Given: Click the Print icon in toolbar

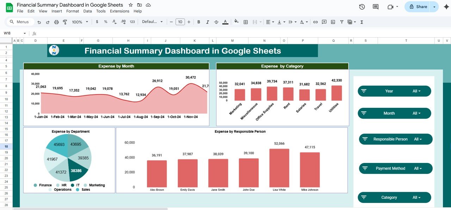Looking at the screenshot, I should tap(56, 22).
